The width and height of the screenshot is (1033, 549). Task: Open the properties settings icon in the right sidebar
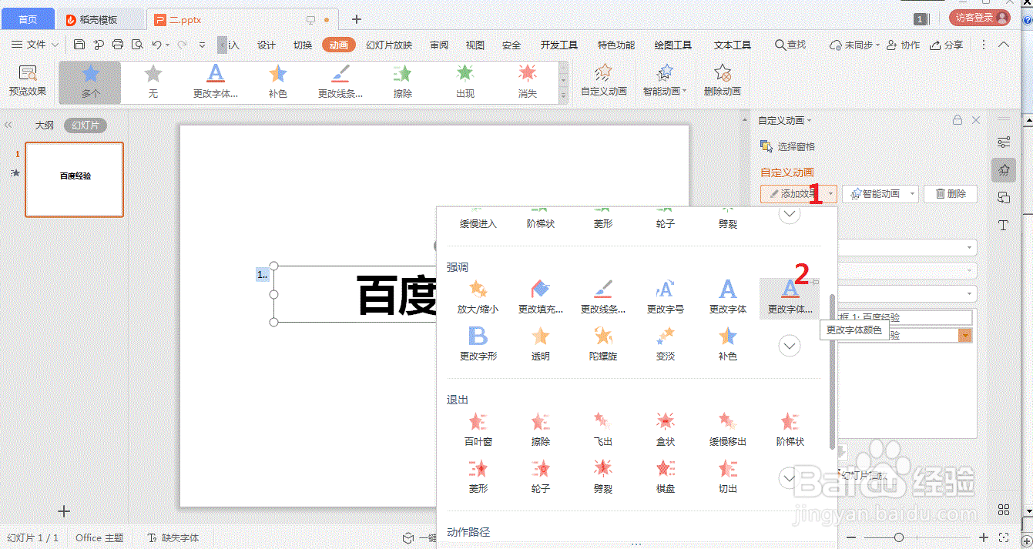tap(1004, 142)
